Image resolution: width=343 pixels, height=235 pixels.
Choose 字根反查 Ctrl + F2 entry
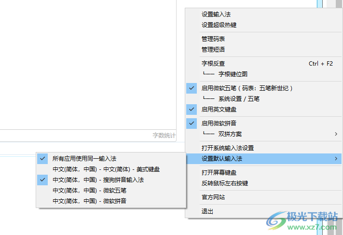point(263,63)
